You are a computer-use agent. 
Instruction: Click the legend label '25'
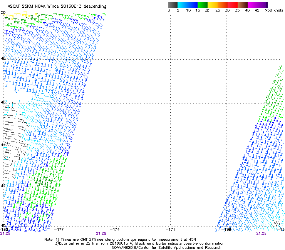[218, 10]
